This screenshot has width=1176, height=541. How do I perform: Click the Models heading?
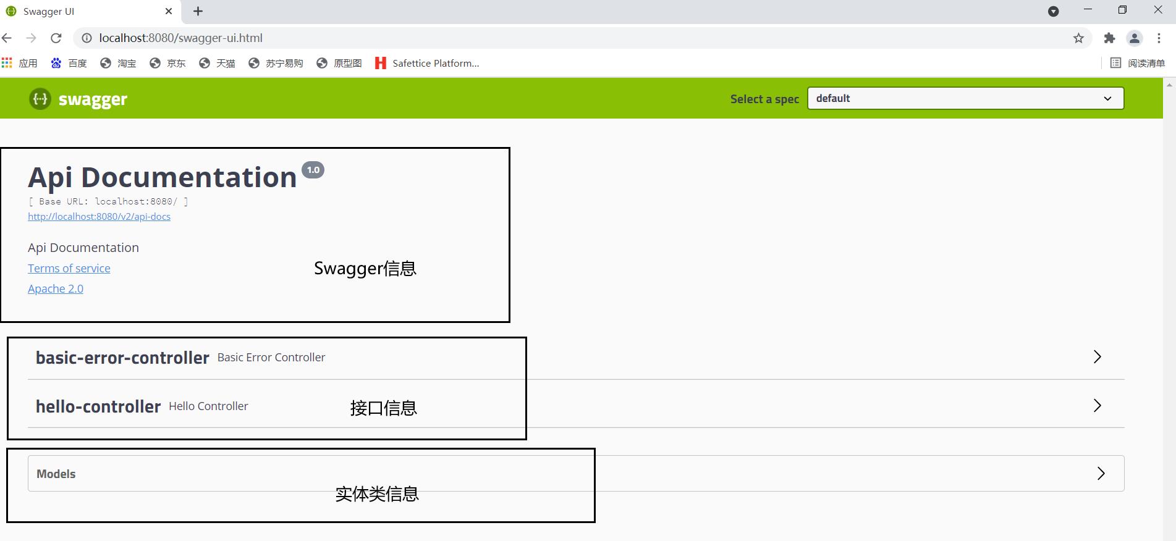(x=56, y=474)
